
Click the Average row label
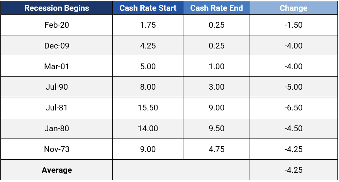[x=57, y=170]
